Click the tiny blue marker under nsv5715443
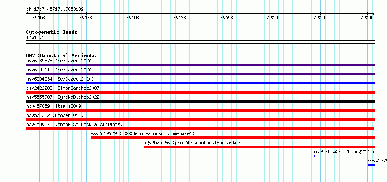The width and height of the screenshot is (387, 182). coord(315,156)
